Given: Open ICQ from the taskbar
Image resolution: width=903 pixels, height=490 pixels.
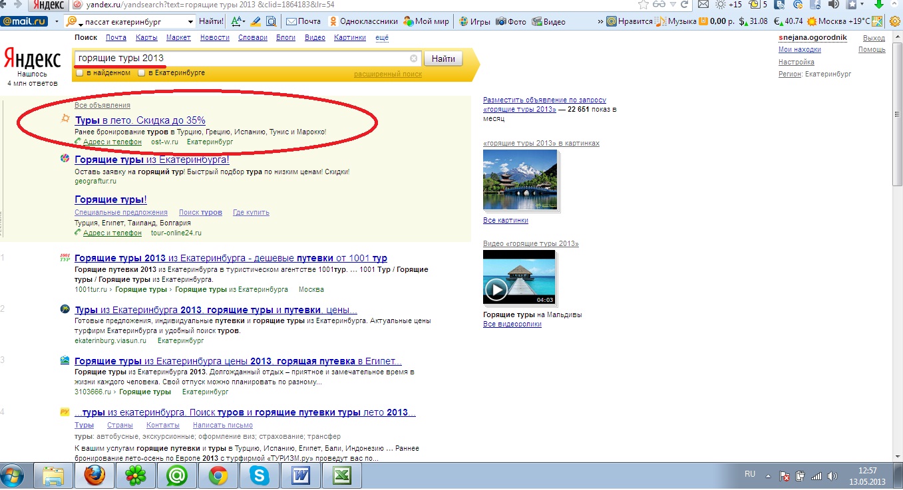Looking at the screenshot, I should 136,476.
